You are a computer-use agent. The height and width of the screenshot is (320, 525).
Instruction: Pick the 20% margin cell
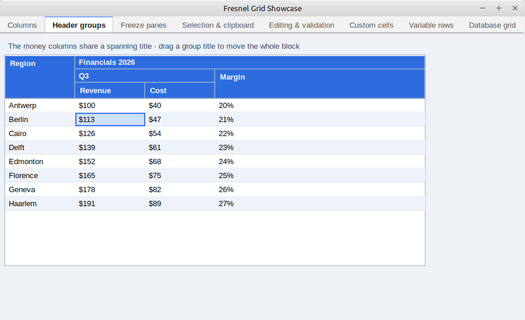320,106
